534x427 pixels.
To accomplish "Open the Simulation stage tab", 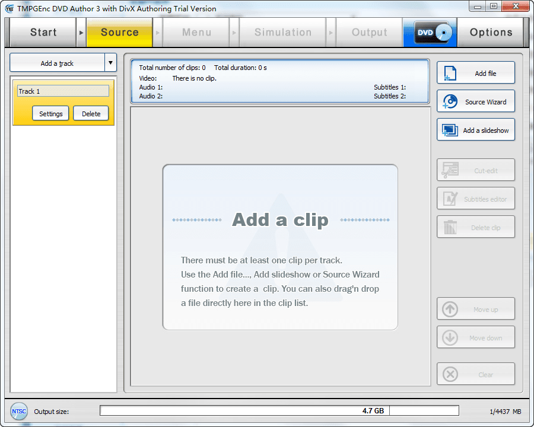I will (x=282, y=33).
